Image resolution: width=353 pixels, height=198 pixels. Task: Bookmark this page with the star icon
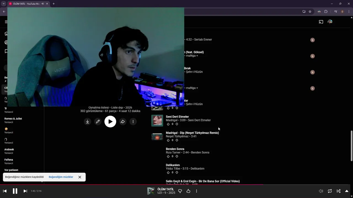[310, 12]
